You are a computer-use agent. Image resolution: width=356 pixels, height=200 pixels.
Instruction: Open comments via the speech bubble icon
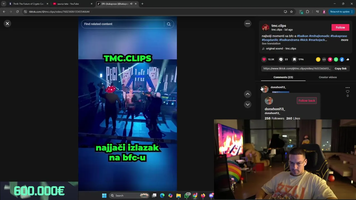[x=281, y=59]
